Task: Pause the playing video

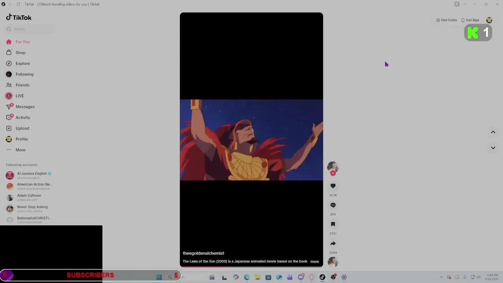Action: (x=251, y=140)
